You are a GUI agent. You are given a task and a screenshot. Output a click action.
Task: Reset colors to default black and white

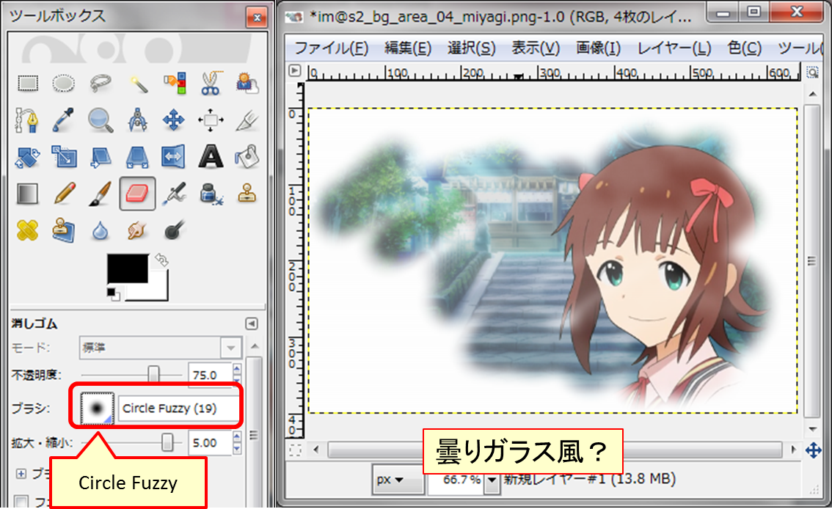click(112, 293)
